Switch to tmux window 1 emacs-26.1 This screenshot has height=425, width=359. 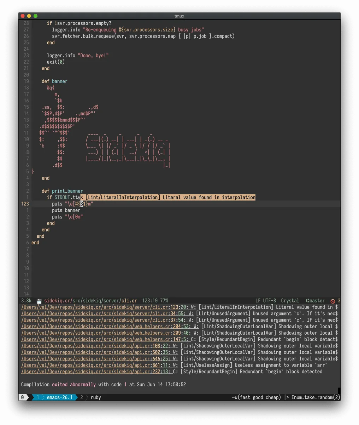pyautogui.click(x=55, y=397)
